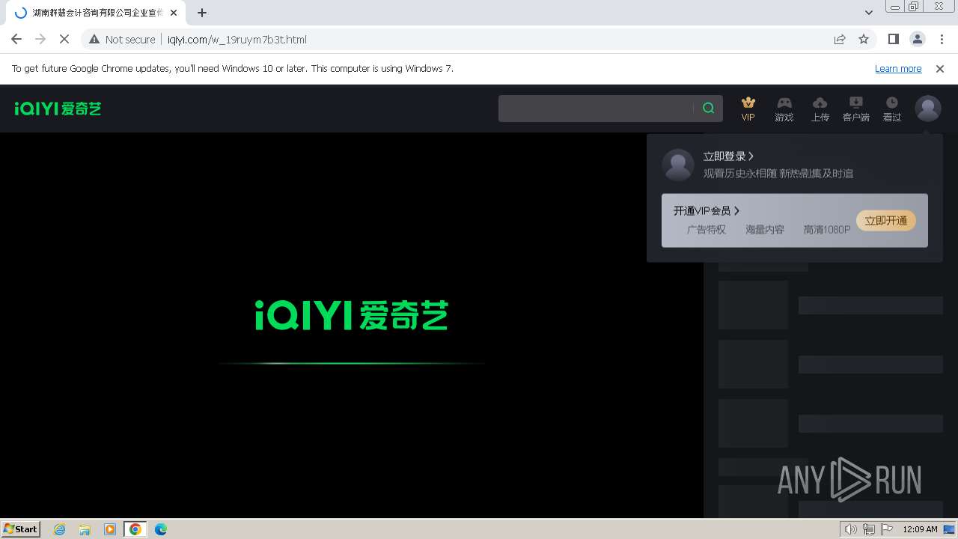Go back with browser back arrow

(x=16, y=40)
